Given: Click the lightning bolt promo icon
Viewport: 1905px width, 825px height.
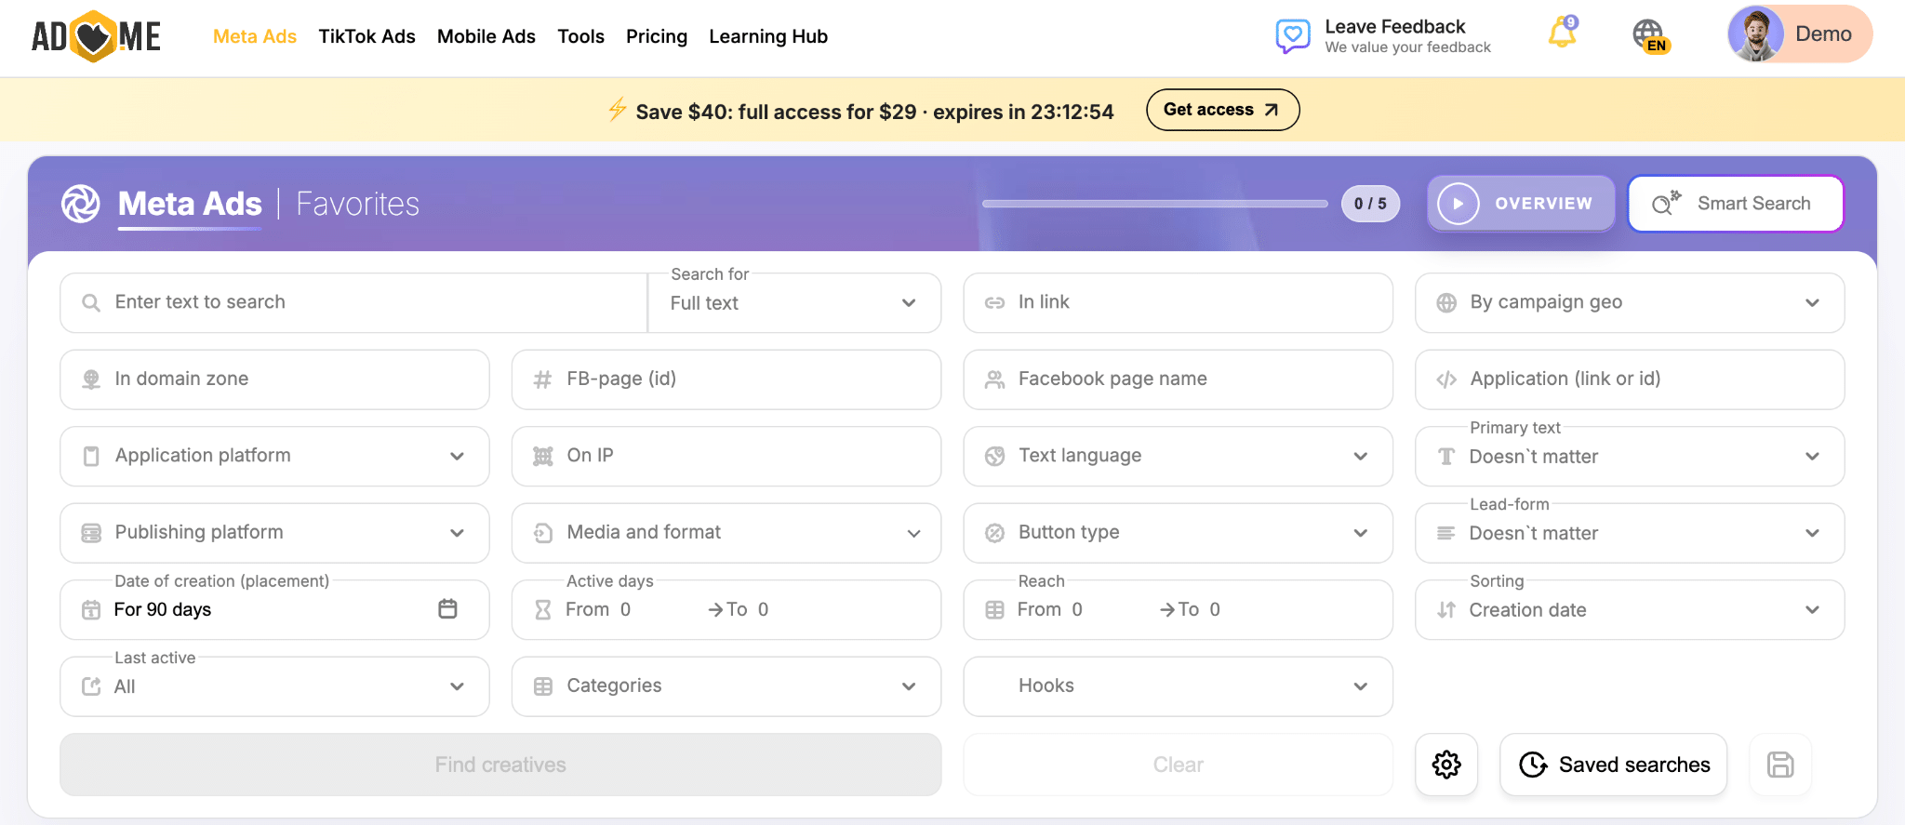Looking at the screenshot, I should coord(617,110).
